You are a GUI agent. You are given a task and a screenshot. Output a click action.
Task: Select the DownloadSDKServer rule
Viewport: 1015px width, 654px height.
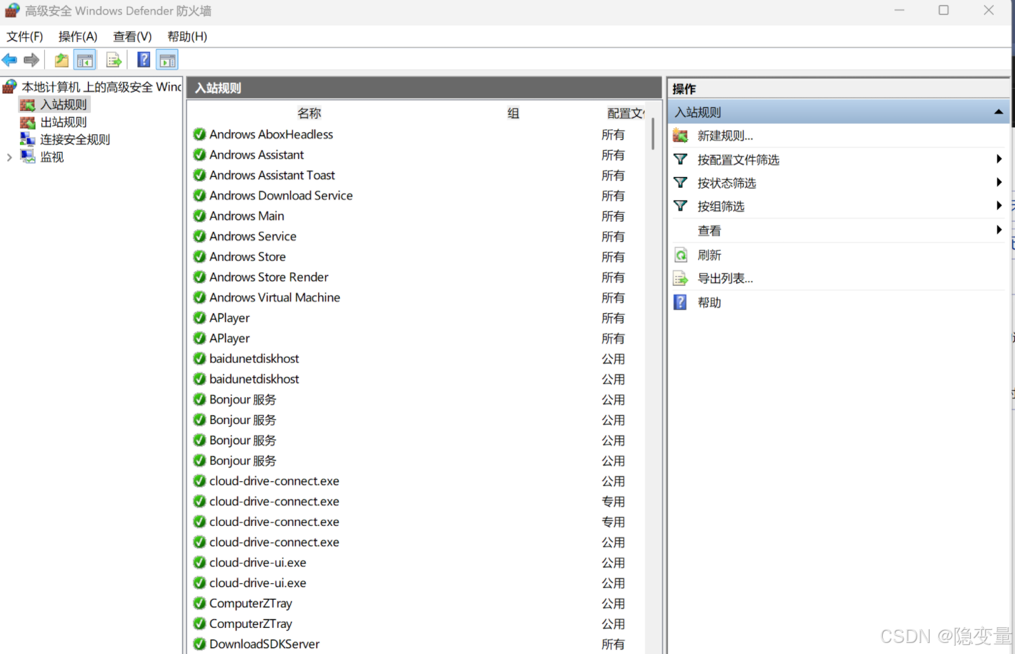(264, 644)
